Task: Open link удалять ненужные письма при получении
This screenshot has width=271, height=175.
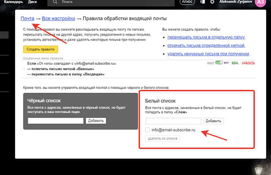Action: [208, 54]
